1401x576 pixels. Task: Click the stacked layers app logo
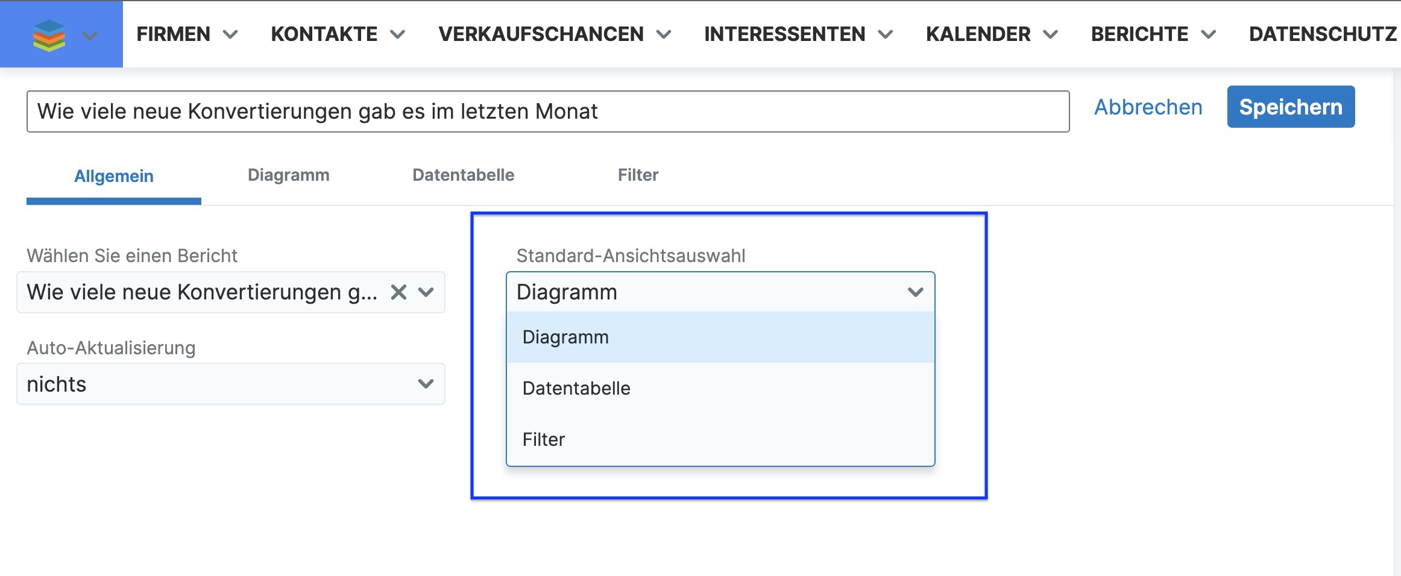click(49, 35)
